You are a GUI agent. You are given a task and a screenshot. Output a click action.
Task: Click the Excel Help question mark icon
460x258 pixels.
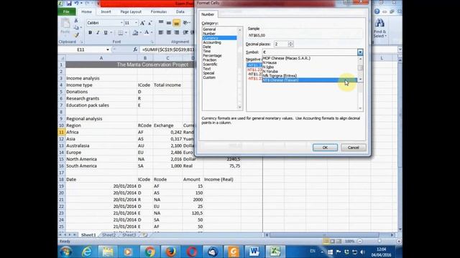coord(377,11)
